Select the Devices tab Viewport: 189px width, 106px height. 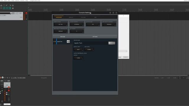point(63,37)
